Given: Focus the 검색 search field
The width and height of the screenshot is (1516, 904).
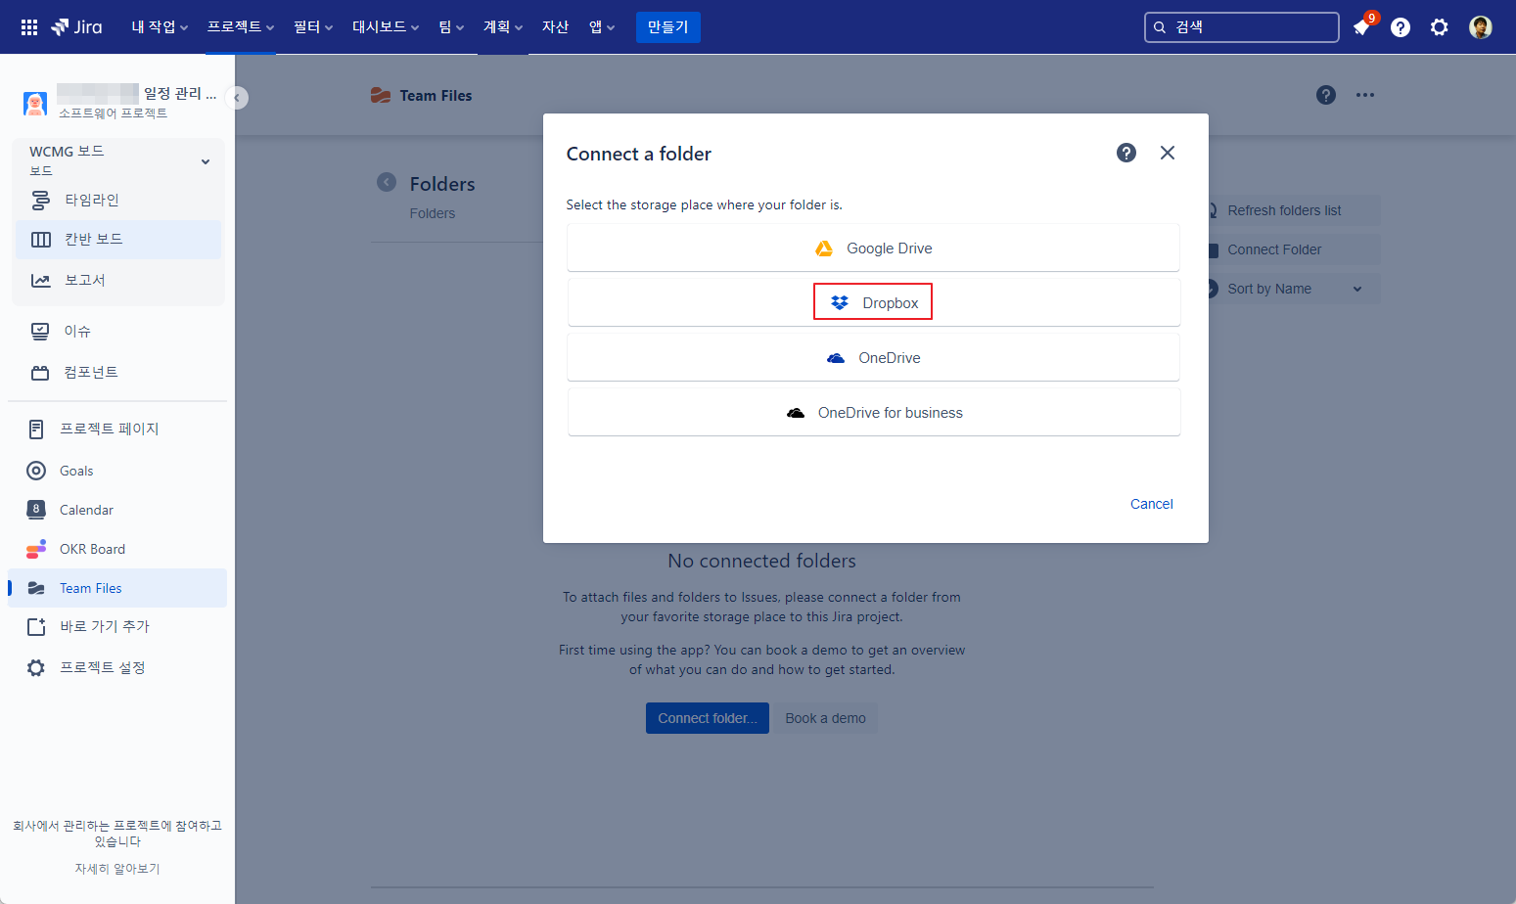Looking at the screenshot, I should point(1241,27).
